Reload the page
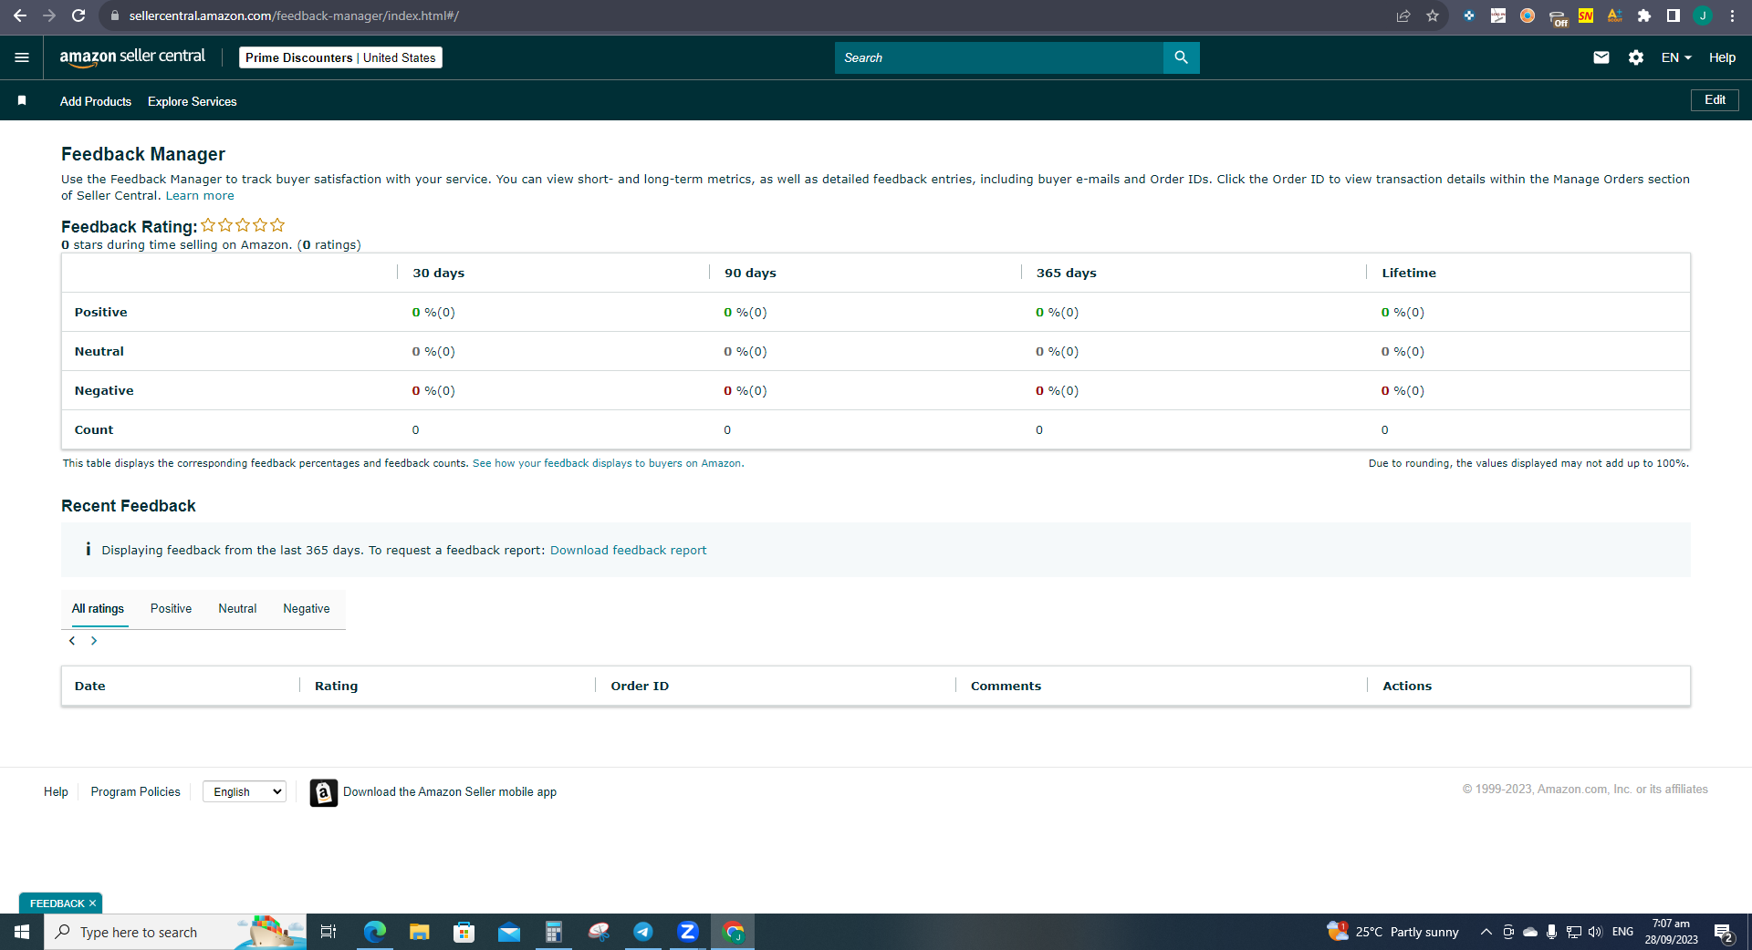Image resolution: width=1752 pixels, height=950 pixels. (x=78, y=15)
